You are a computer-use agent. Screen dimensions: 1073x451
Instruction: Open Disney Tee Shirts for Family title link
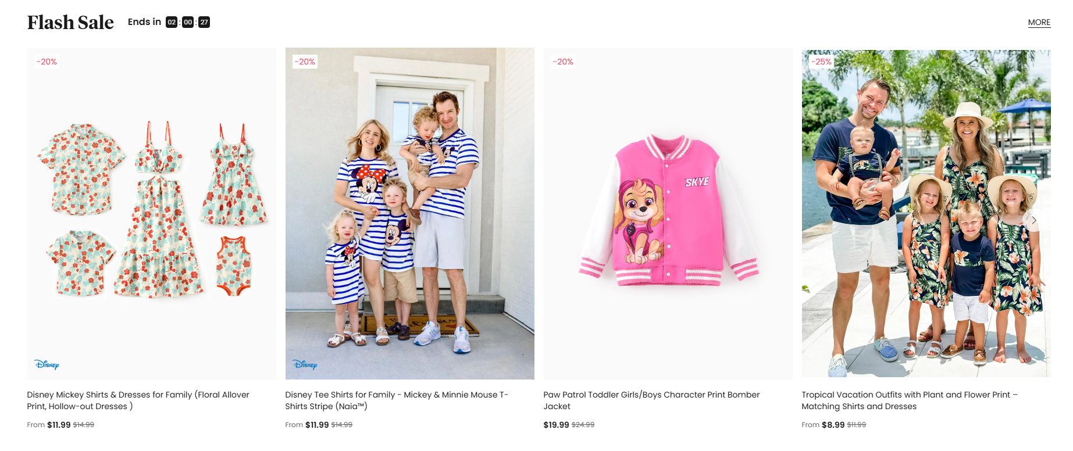397,400
